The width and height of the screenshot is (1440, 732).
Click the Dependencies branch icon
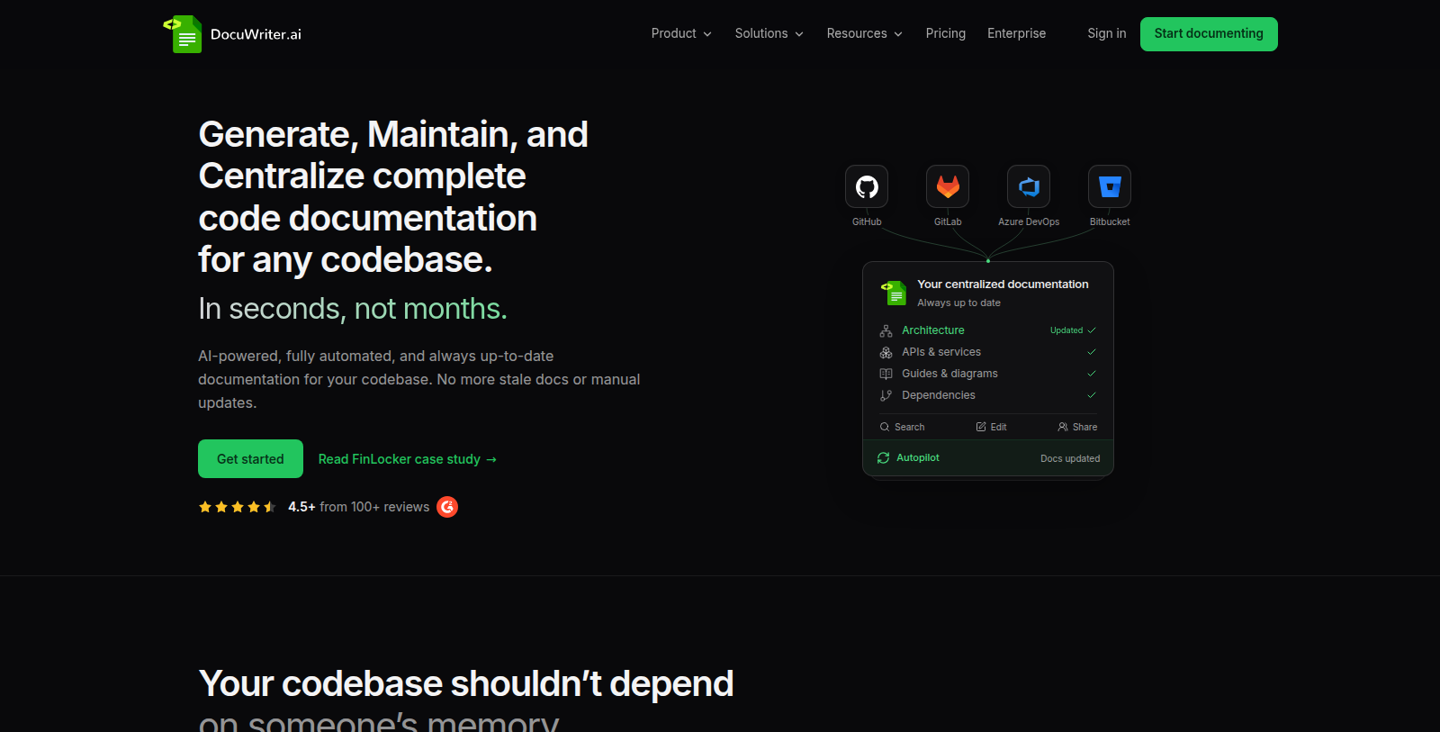point(886,395)
